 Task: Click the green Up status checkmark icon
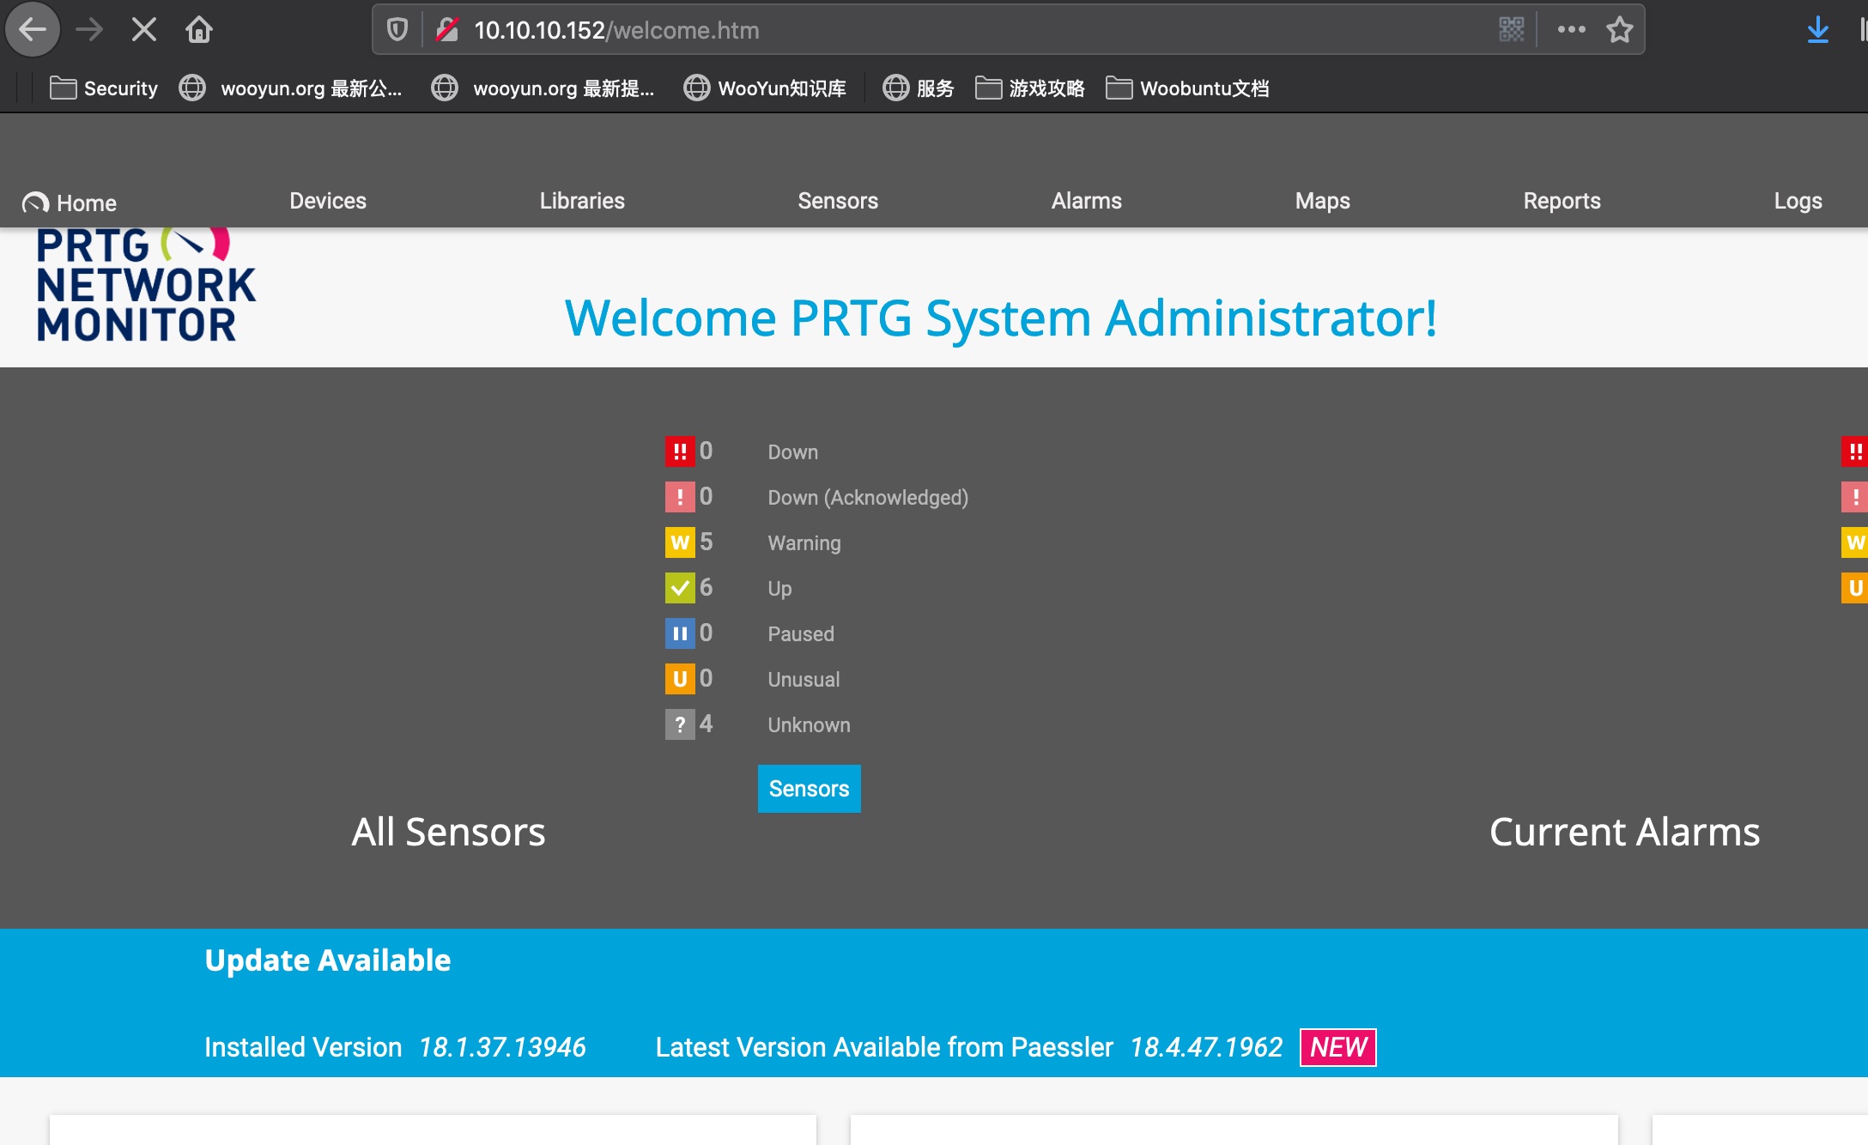[x=679, y=588]
